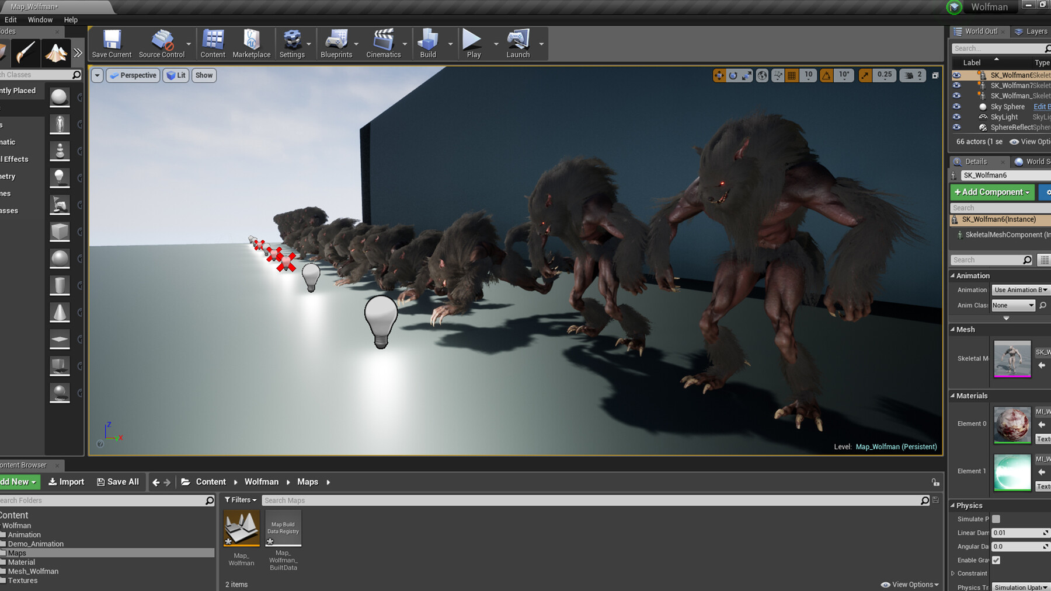
Task: Toggle rotation snapping triangle icon
Action: pos(826,75)
